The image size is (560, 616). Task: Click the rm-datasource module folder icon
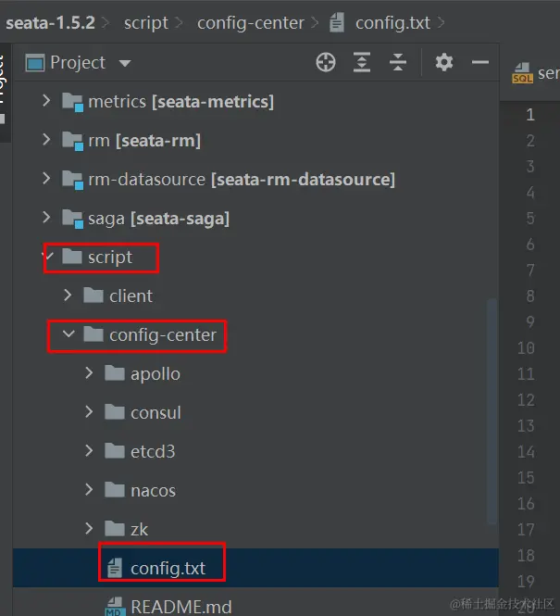click(x=72, y=180)
